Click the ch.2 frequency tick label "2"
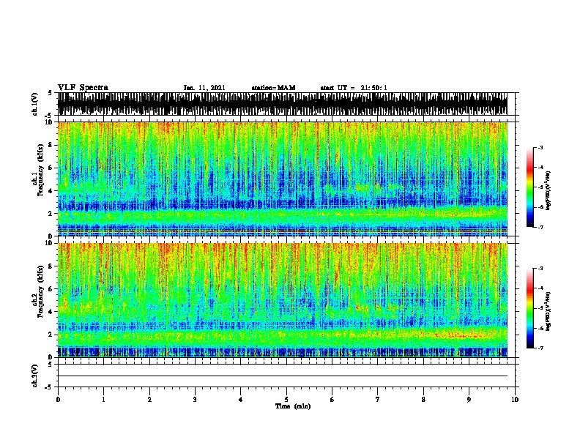 51,335
